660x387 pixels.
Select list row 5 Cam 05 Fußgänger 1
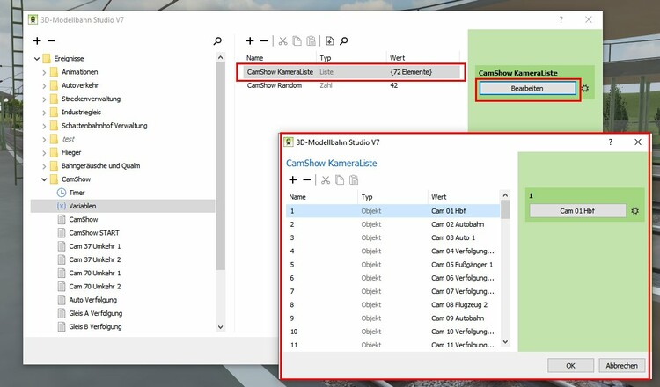[x=392, y=265]
